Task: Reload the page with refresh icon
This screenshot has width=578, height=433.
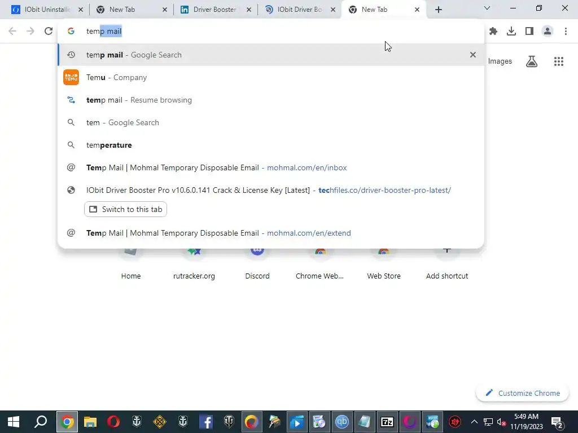Action: [x=49, y=32]
